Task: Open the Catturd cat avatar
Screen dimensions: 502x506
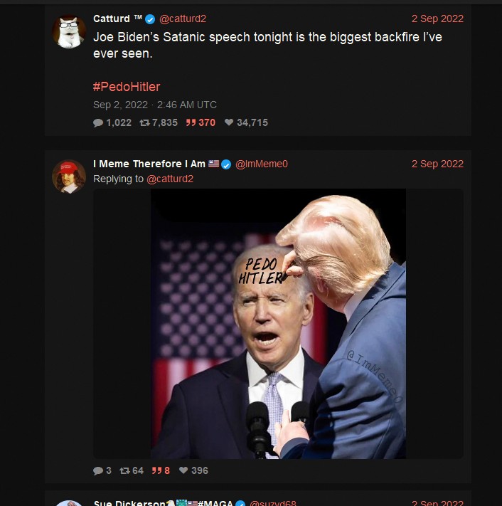Action: pos(69,31)
